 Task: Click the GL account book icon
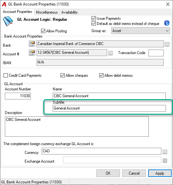pyautogui.click(x=8, y=21)
